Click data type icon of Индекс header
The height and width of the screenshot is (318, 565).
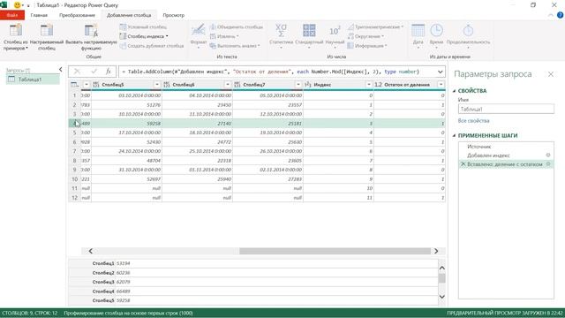(x=308, y=85)
